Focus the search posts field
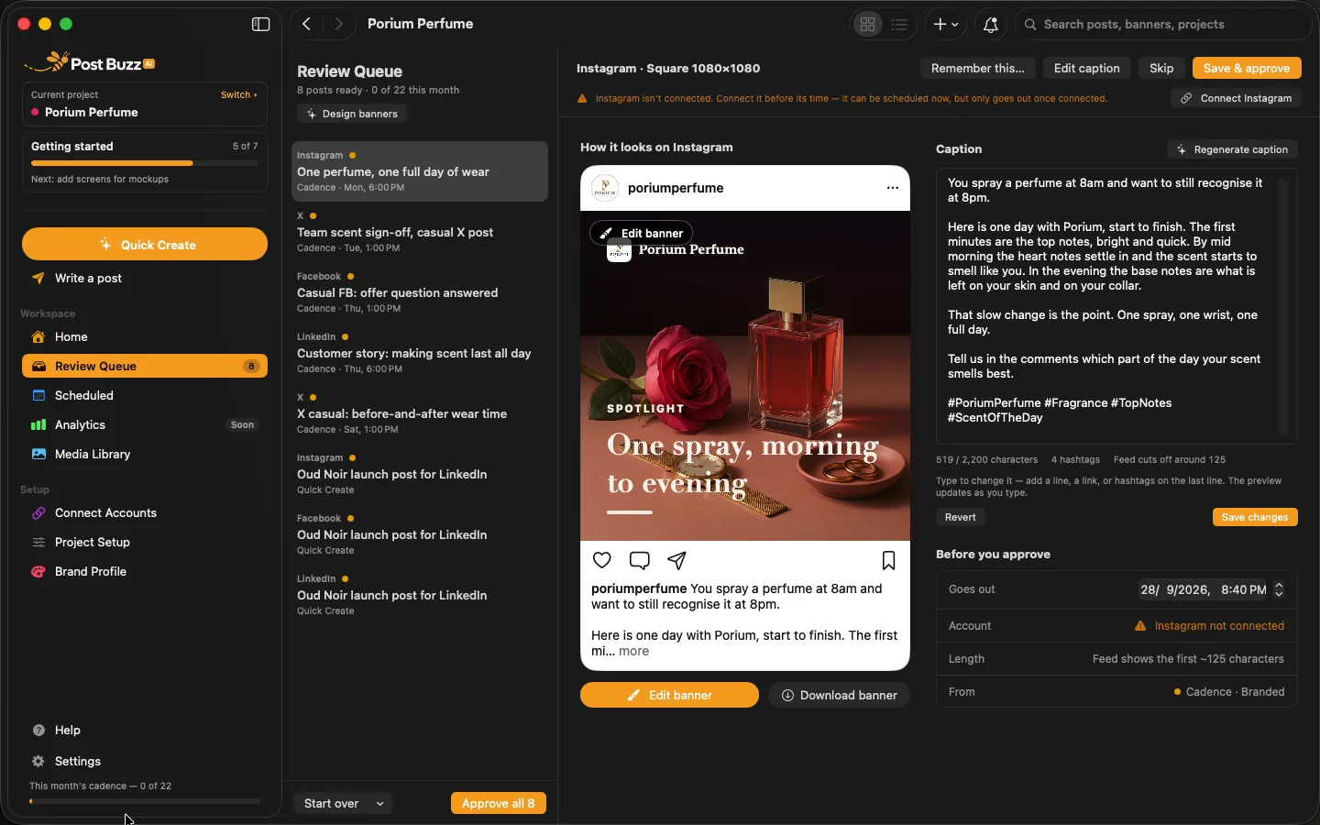This screenshot has width=1320, height=825. pyautogui.click(x=1164, y=25)
